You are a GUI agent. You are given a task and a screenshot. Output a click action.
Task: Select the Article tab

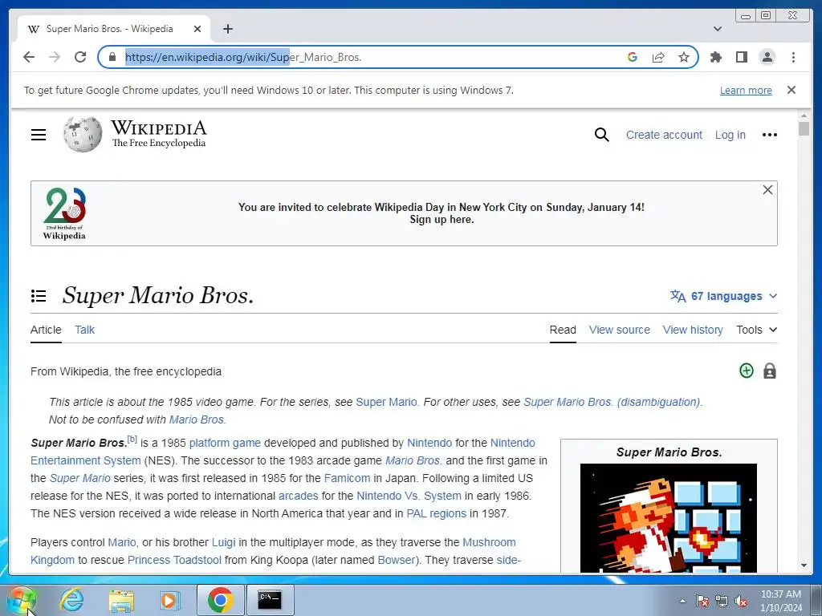coord(46,330)
